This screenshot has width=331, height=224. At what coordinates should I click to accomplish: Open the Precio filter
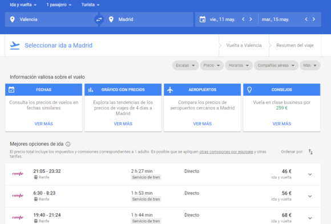212,66
